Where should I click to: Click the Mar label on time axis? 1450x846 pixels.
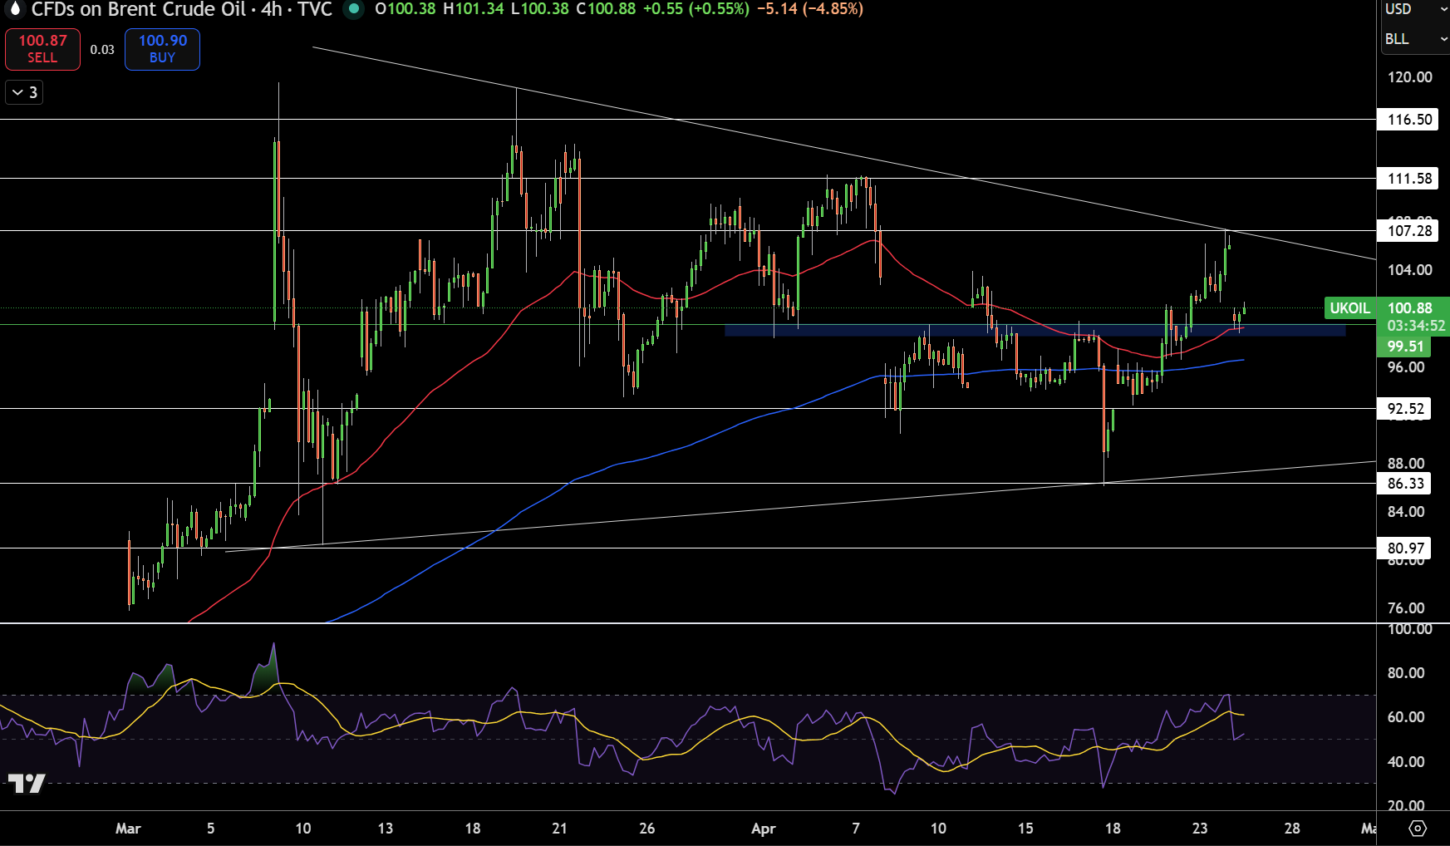click(x=128, y=829)
